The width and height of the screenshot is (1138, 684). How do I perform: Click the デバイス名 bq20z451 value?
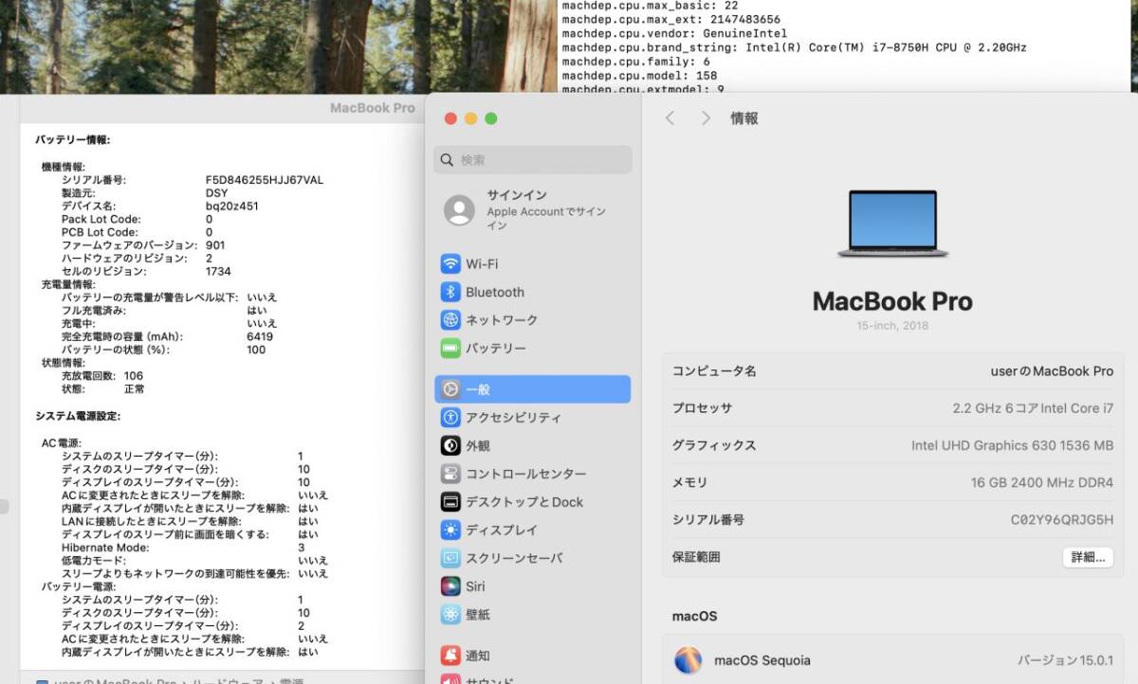click(232, 206)
